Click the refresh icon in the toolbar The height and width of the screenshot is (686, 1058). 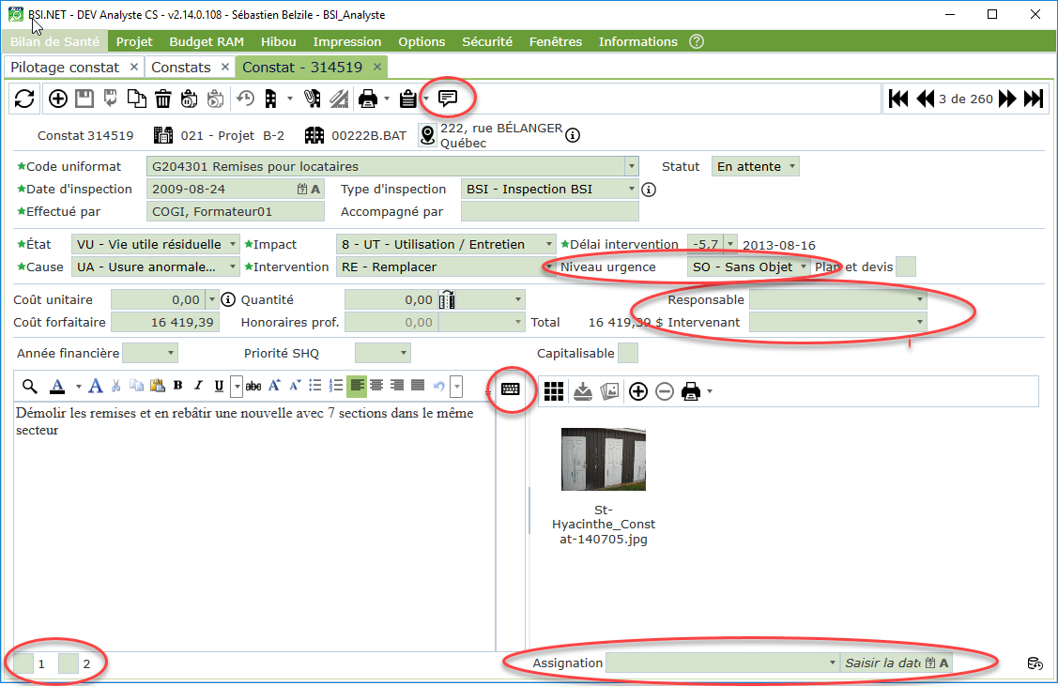coord(24,99)
